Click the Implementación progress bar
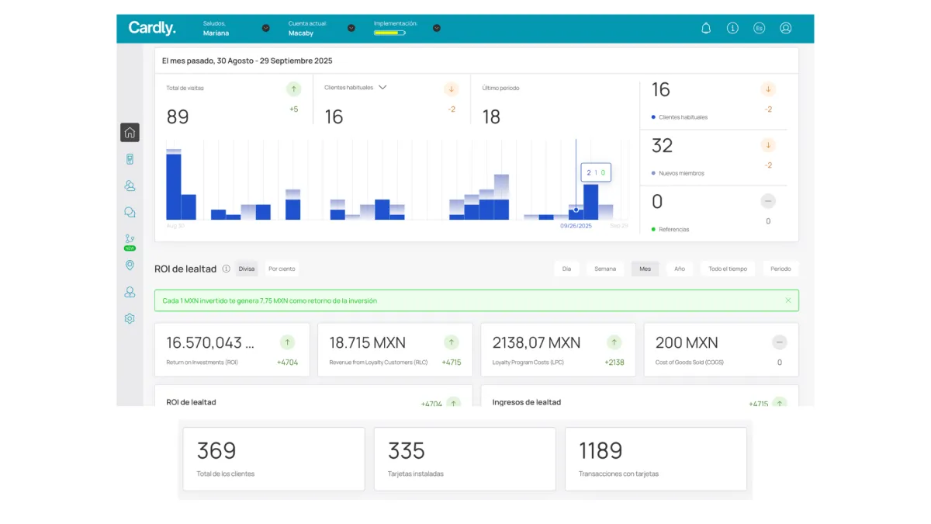Viewport: 931px width, 524px height. pos(389,33)
